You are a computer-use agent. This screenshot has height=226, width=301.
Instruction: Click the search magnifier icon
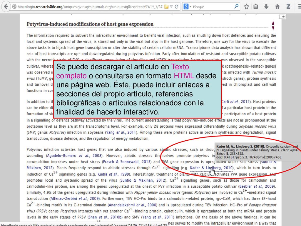(236, 6)
